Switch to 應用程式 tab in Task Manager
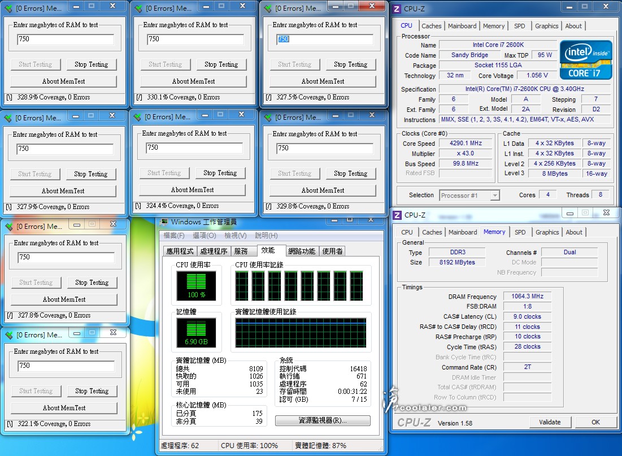The height and width of the screenshot is (456, 622). pos(180,251)
